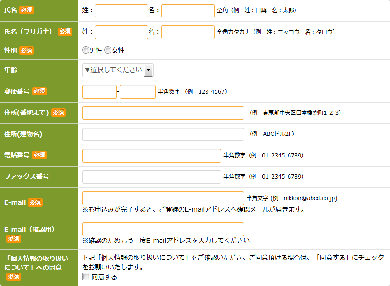Click the ファックス番号 input field
This screenshot has height=286, width=390.
151,177
